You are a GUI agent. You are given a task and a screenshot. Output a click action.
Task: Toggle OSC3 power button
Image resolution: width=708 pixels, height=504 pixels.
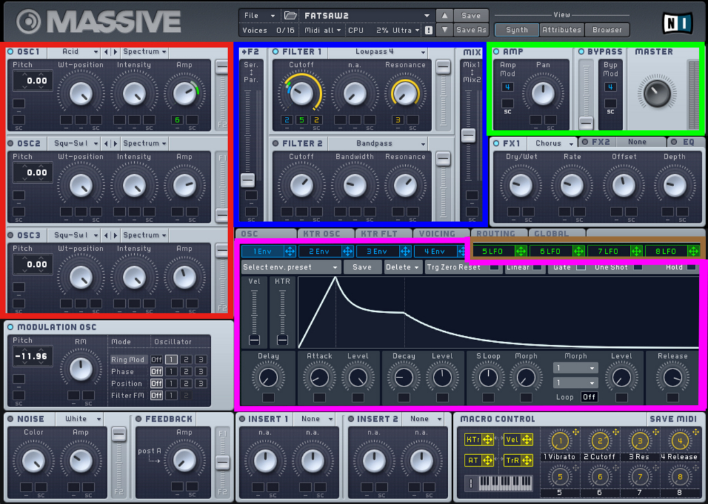click(x=10, y=235)
